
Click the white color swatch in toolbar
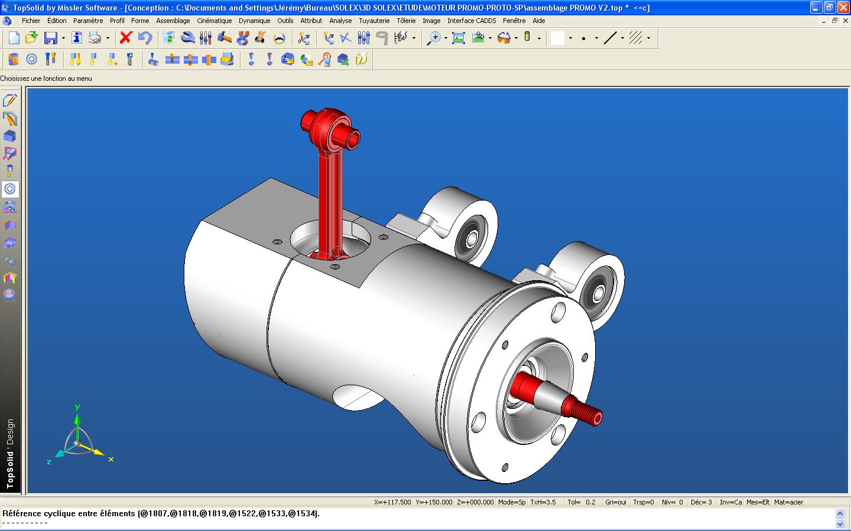point(557,38)
